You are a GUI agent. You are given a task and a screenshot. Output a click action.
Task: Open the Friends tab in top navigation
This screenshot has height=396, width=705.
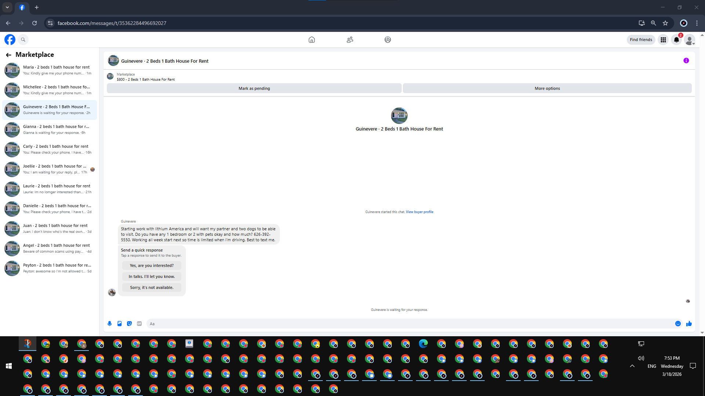pos(350,40)
